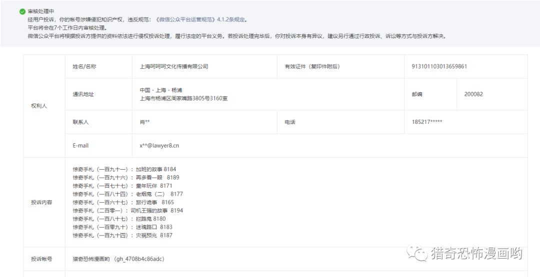Viewport: 540px width, 277px height.
Task: Select the line 旅行诡事 8165
Action: (123, 202)
